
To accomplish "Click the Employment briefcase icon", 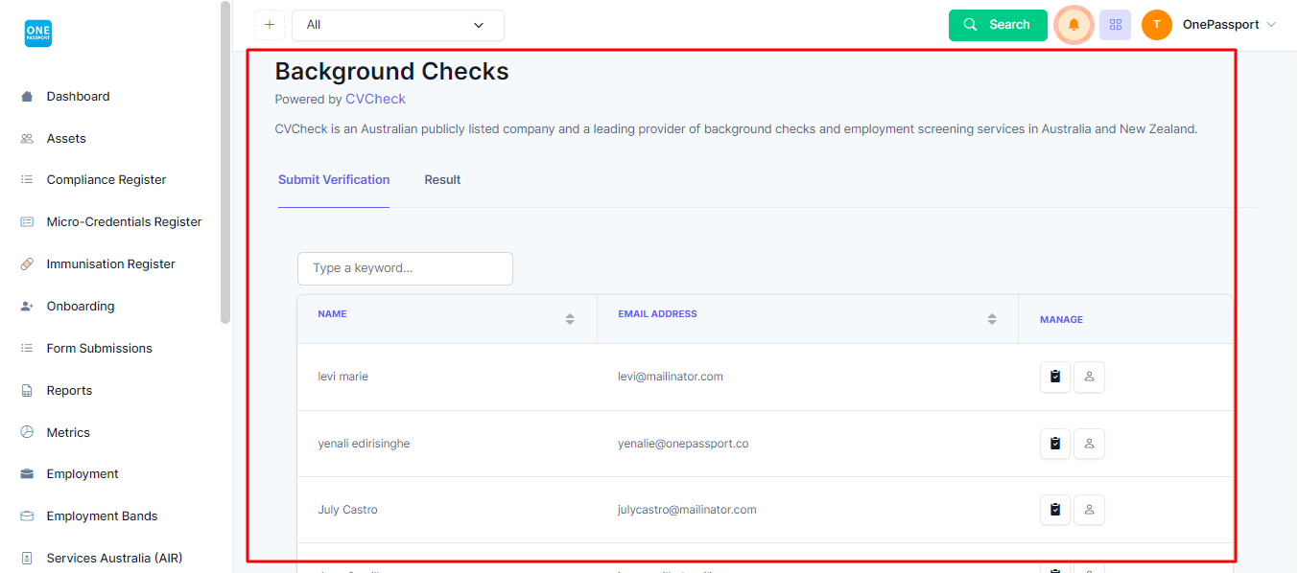I will tap(27, 474).
